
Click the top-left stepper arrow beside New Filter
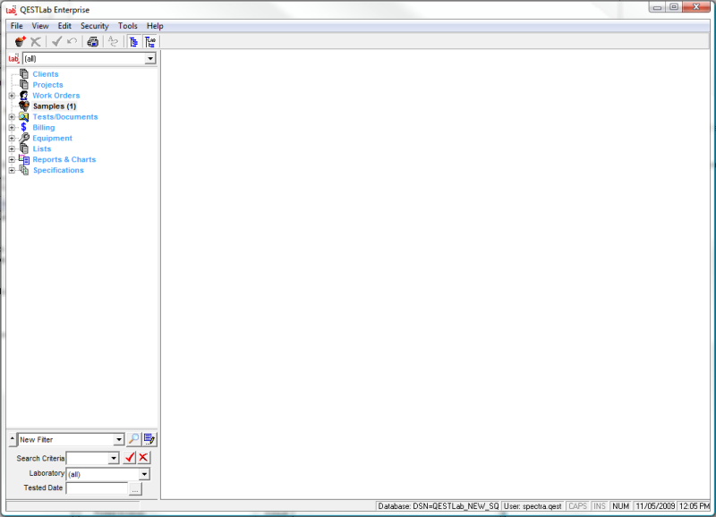(12, 438)
